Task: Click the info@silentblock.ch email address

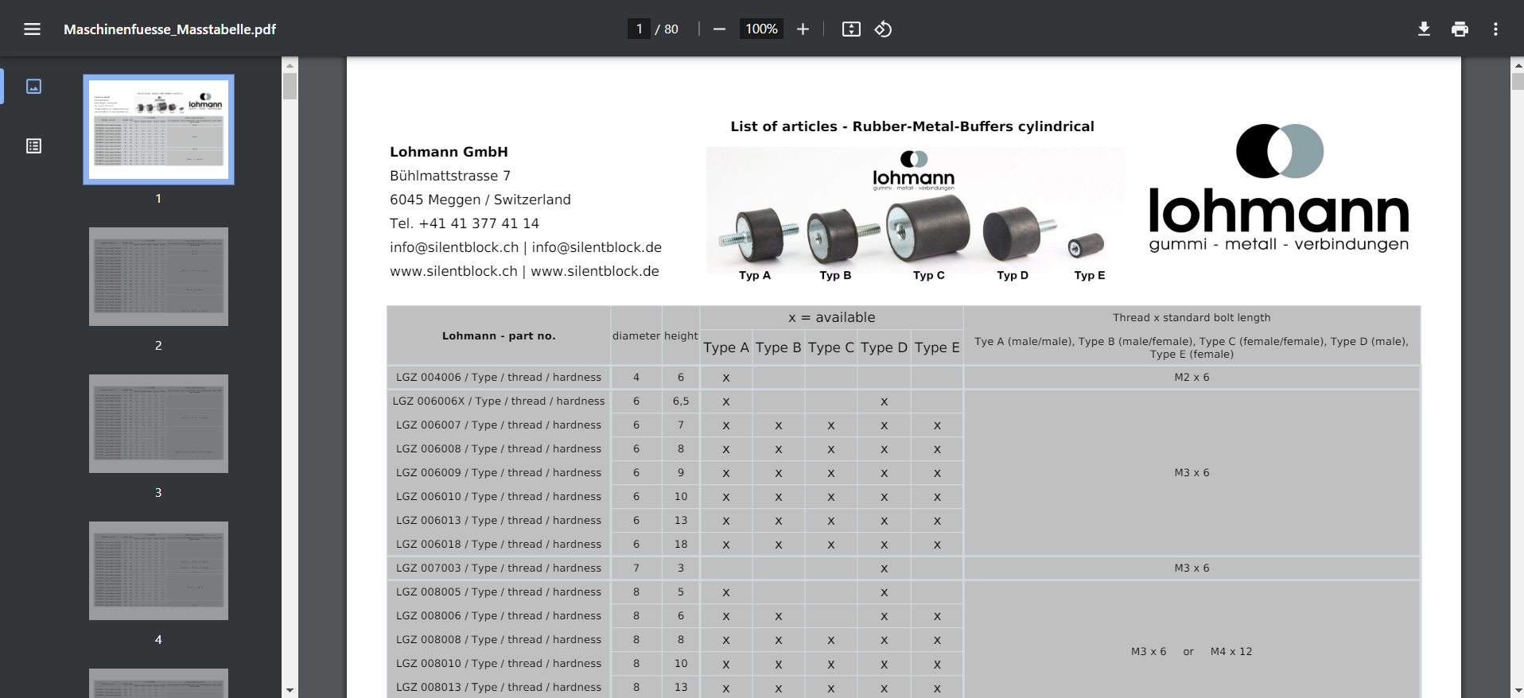Action: (454, 247)
